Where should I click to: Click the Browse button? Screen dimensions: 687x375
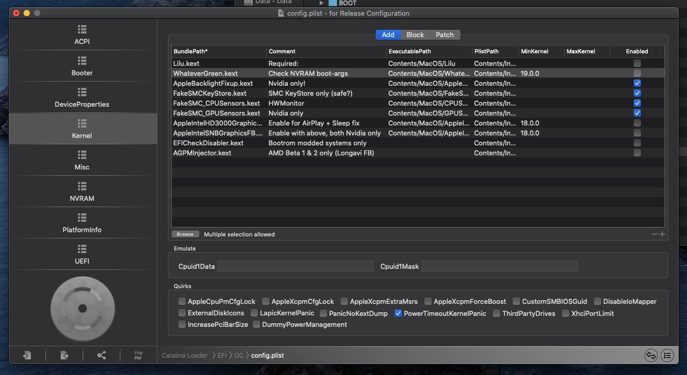185,234
